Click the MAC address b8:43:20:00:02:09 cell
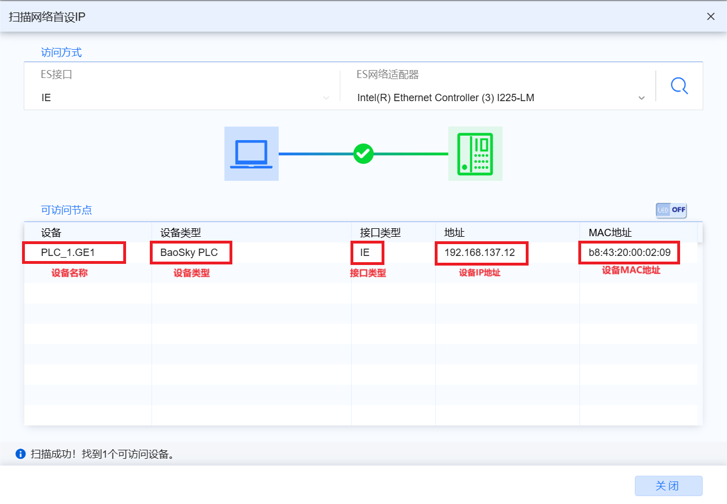 coord(629,253)
